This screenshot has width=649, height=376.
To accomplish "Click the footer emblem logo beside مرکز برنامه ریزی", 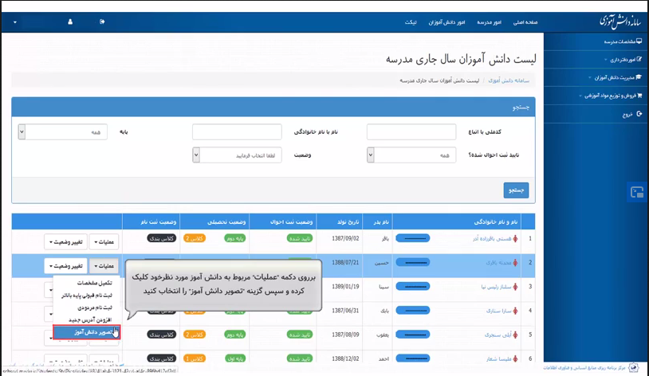I will pos(633,367).
